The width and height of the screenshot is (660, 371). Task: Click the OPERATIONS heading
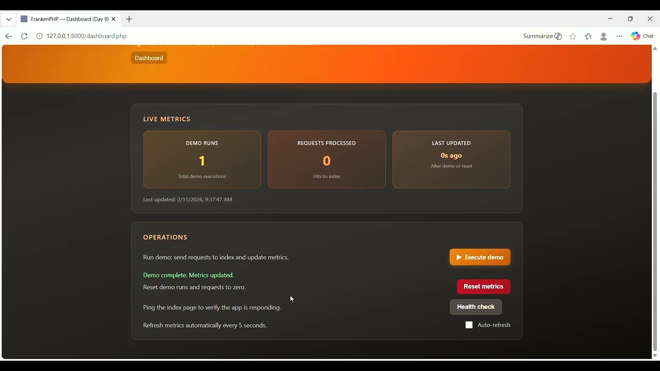coord(166,238)
